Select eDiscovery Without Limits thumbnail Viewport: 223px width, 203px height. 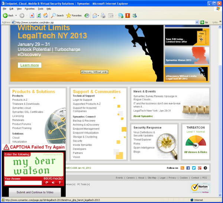tap(186, 74)
